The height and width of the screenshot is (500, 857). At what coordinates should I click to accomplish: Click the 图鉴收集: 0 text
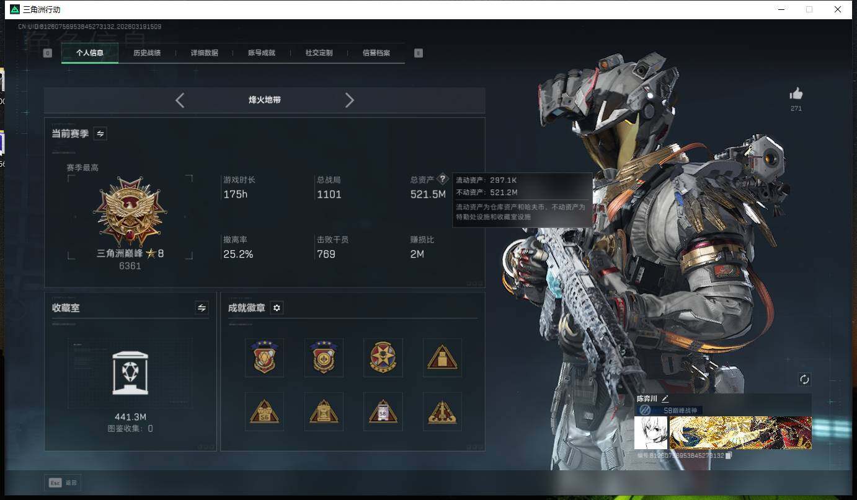pyautogui.click(x=130, y=429)
